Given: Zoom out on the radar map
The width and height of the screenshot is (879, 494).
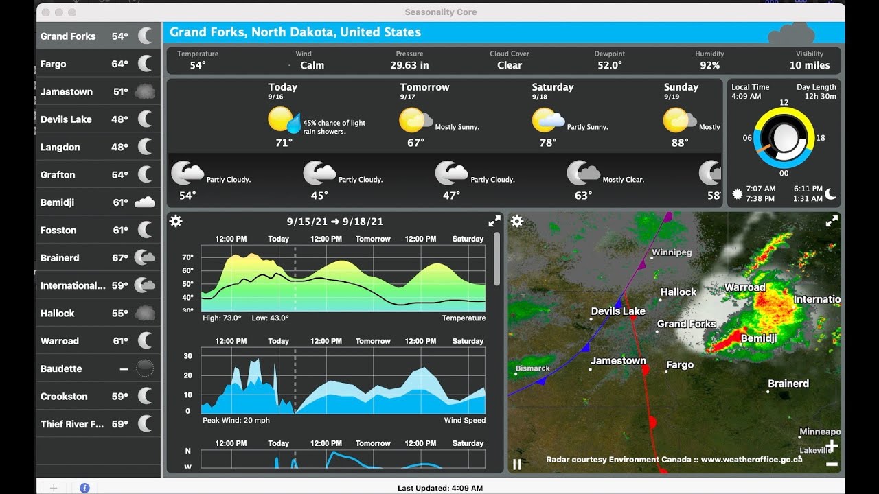Looking at the screenshot, I should (832, 464).
